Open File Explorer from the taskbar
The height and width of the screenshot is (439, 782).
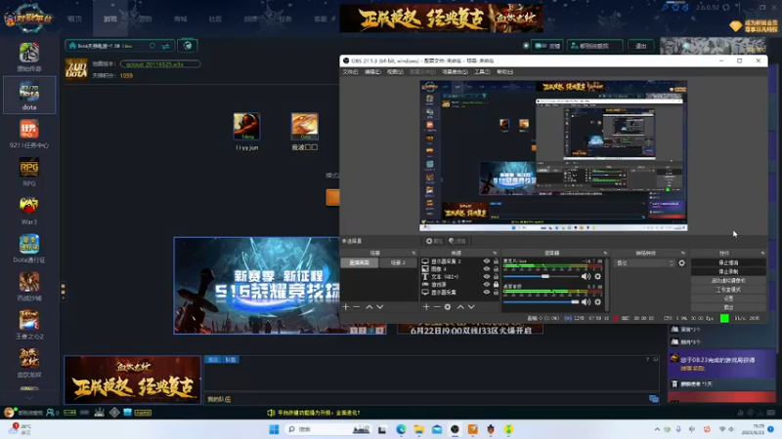(x=419, y=429)
